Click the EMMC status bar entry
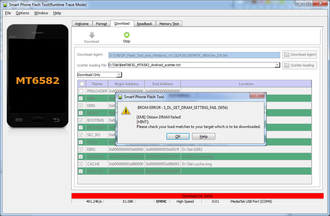330x216 pixels. [x=161, y=201]
